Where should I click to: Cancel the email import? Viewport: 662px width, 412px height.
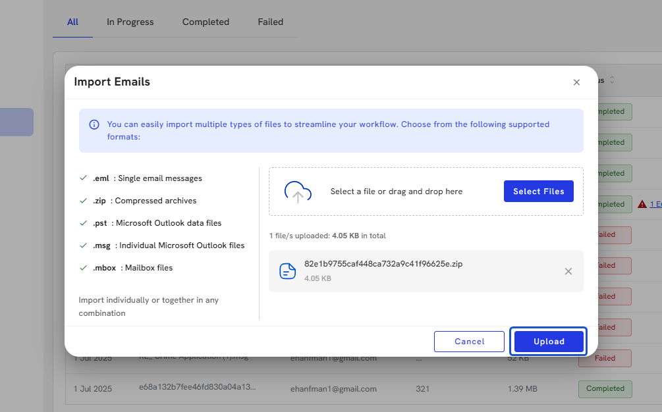469,342
